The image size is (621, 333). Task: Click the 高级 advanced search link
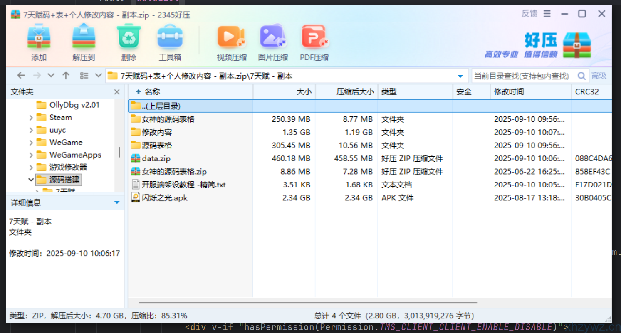599,76
